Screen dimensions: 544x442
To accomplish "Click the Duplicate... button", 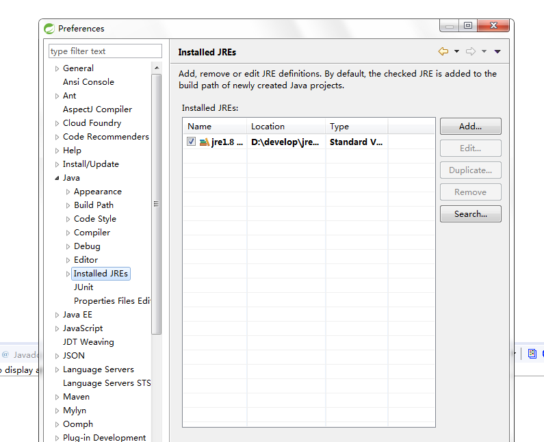I will point(471,170).
